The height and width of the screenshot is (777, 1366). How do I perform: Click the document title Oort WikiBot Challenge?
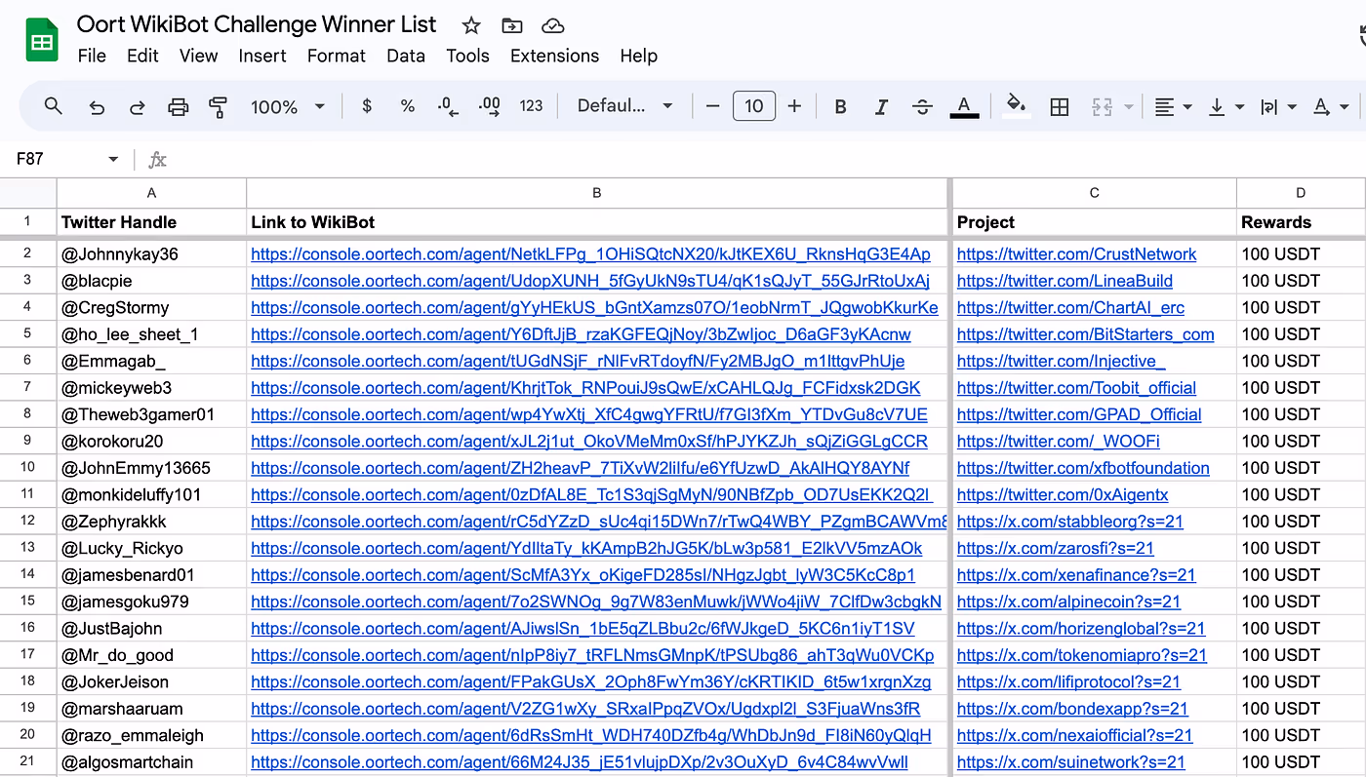click(257, 24)
